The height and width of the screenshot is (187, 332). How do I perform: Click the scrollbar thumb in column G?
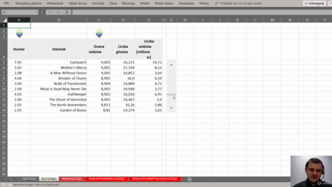point(171,95)
